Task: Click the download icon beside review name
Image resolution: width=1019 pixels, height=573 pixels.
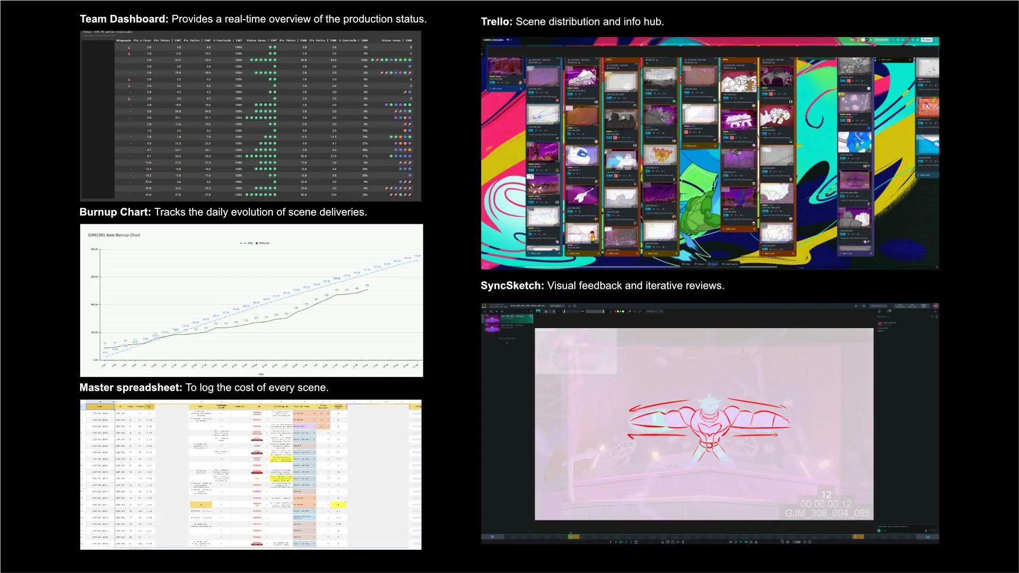Action: [x=570, y=306]
